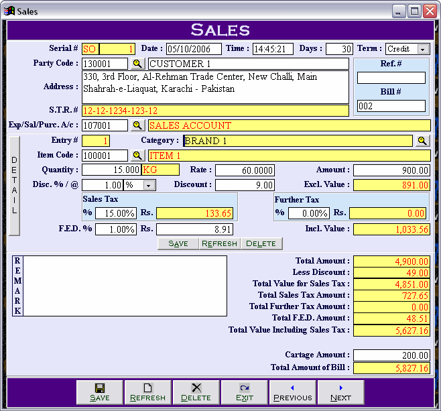
Task: Click the Category lookup magnifier icon
Action: 422,141
